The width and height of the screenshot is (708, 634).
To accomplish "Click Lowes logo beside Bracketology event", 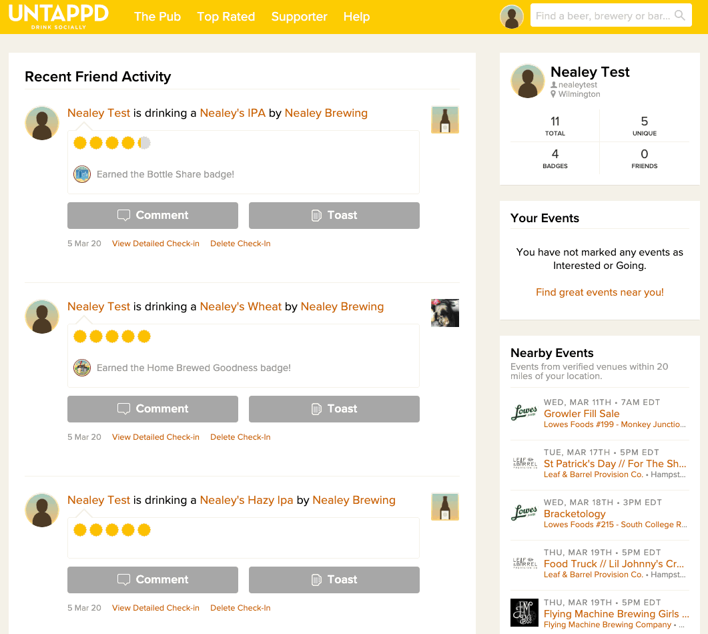I will [x=524, y=513].
